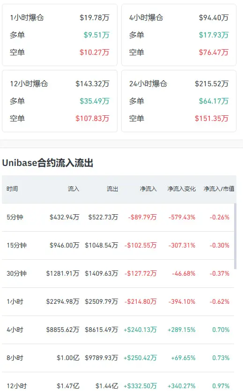
Task: Click the 24小时 空单 $151.35万 value
Action: tap(211, 119)
